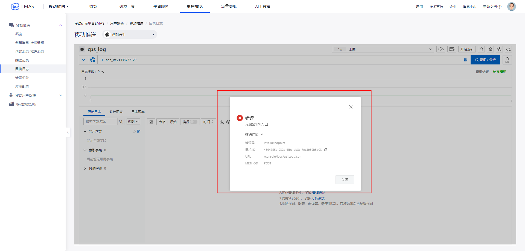Open the 移动推送 product dropdown
The height and width of the screenshot is (251, 525).
(x=59, y=7)
